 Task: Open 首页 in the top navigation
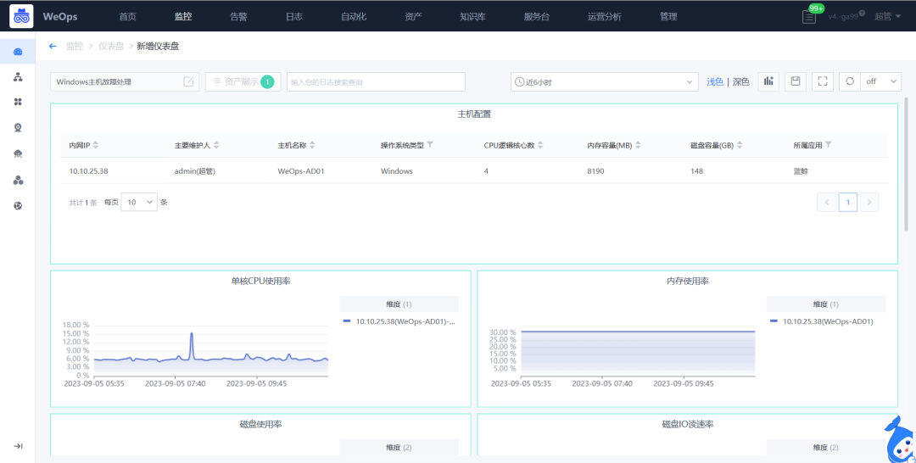pos(127,16)
